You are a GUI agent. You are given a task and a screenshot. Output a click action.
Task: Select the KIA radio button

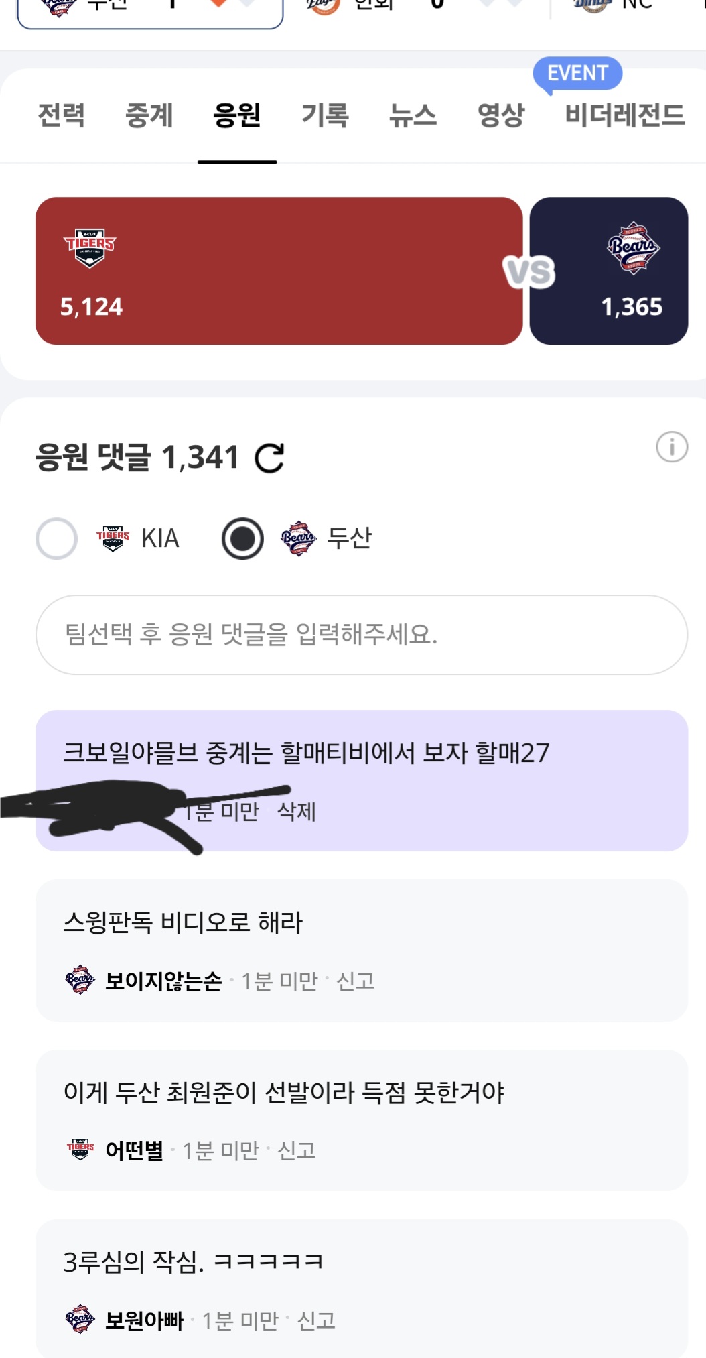click(x=57, y=538)
